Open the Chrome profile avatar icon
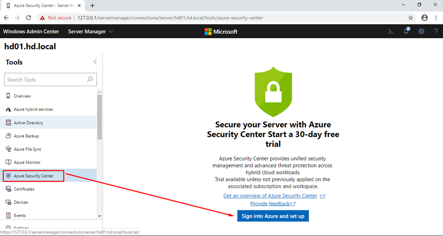The height and width of the screenshot is (236, 443). point(425,18)
